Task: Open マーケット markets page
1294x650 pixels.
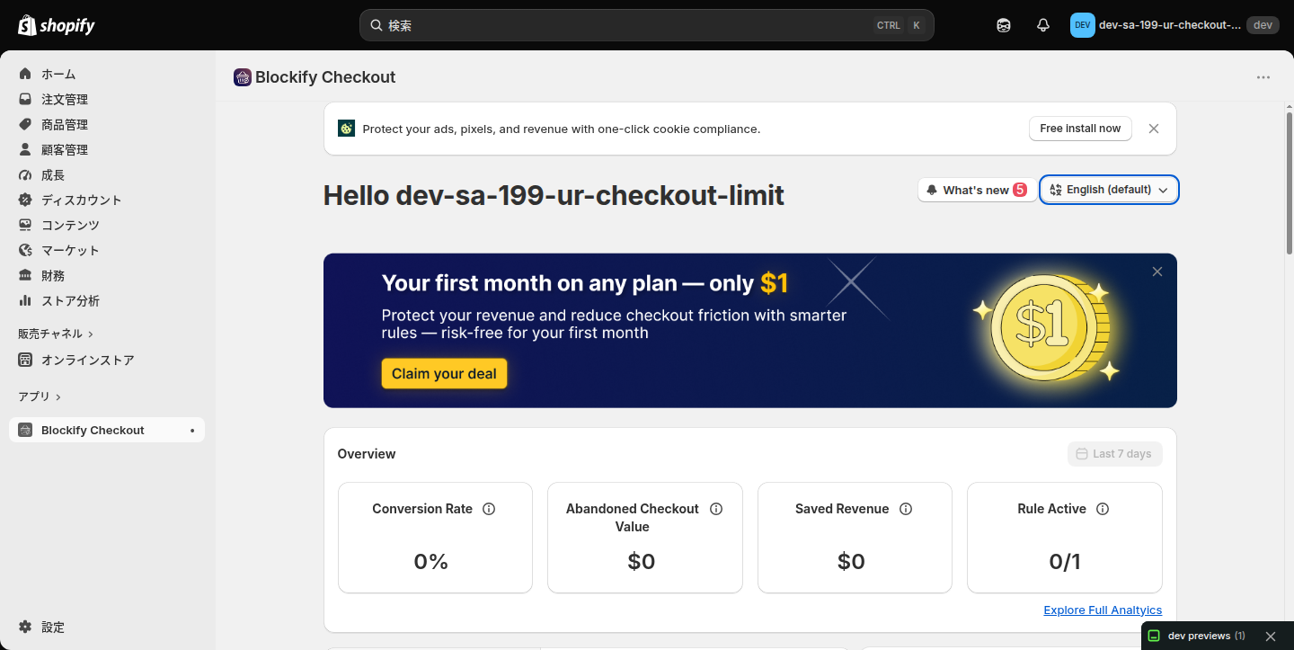Action: [107, 250]
